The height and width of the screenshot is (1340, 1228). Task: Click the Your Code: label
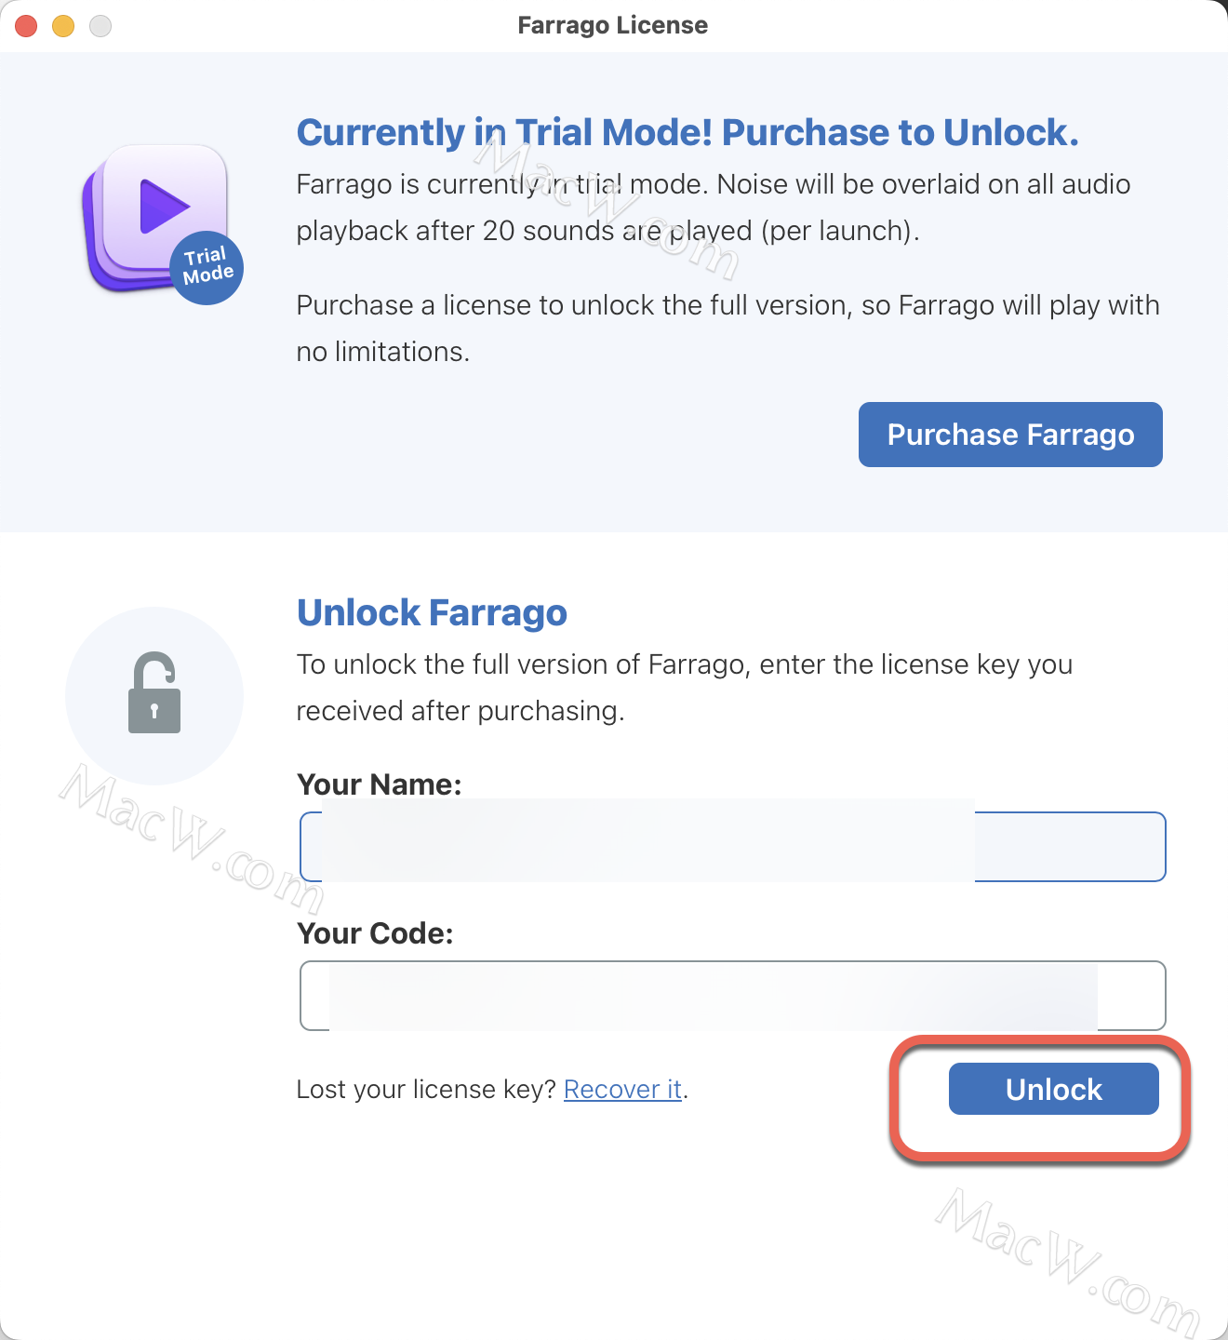click(375, 933)
